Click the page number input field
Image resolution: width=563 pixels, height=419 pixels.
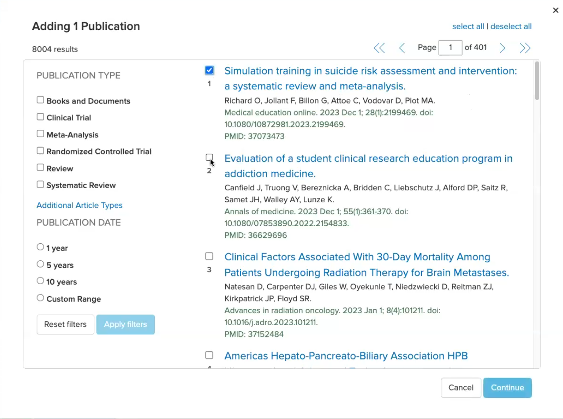tap(450, 48)
